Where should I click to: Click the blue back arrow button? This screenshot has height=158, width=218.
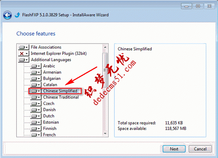point(7,15)
